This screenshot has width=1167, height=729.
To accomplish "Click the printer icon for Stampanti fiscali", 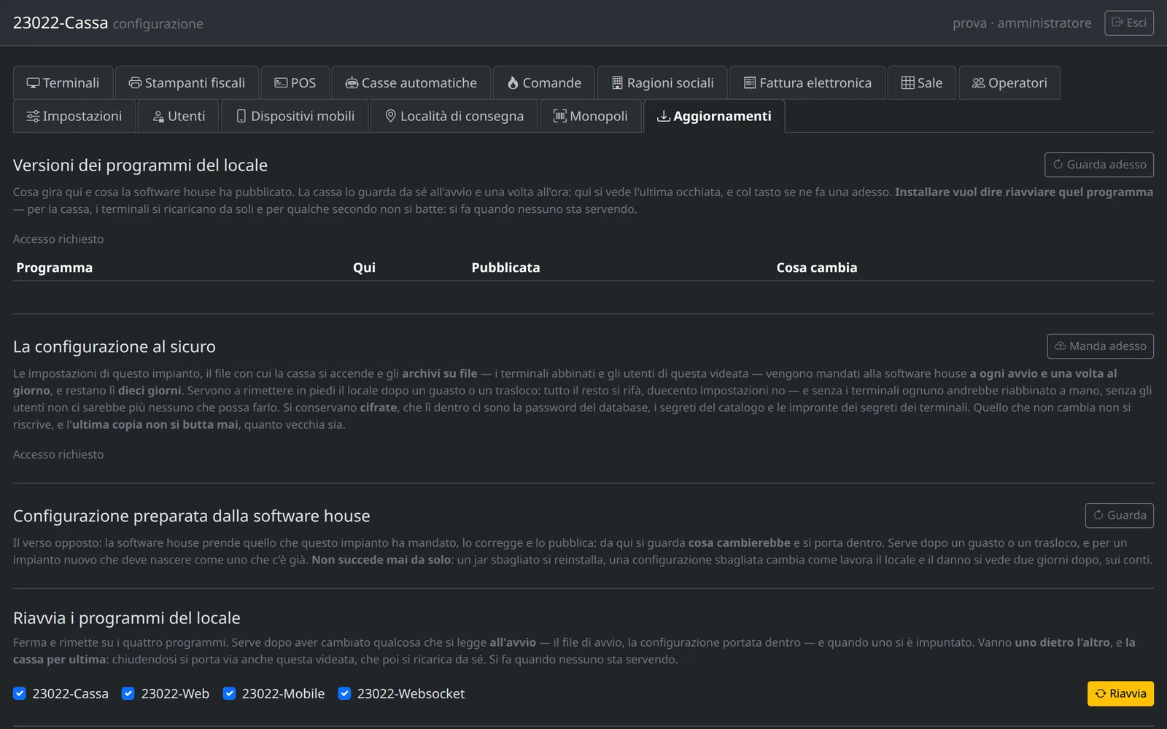I will point(135,83).
